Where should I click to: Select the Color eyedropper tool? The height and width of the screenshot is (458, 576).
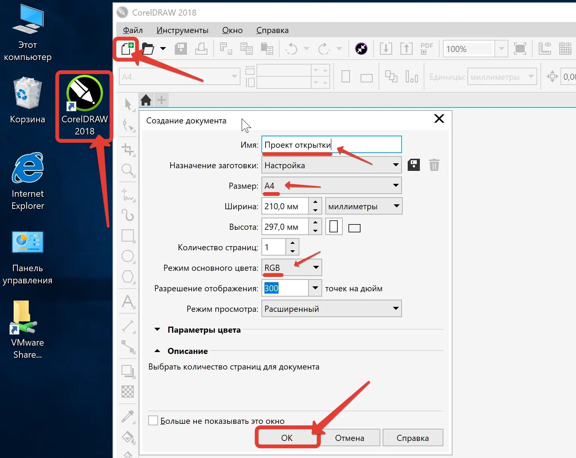[x=128, y=416]
